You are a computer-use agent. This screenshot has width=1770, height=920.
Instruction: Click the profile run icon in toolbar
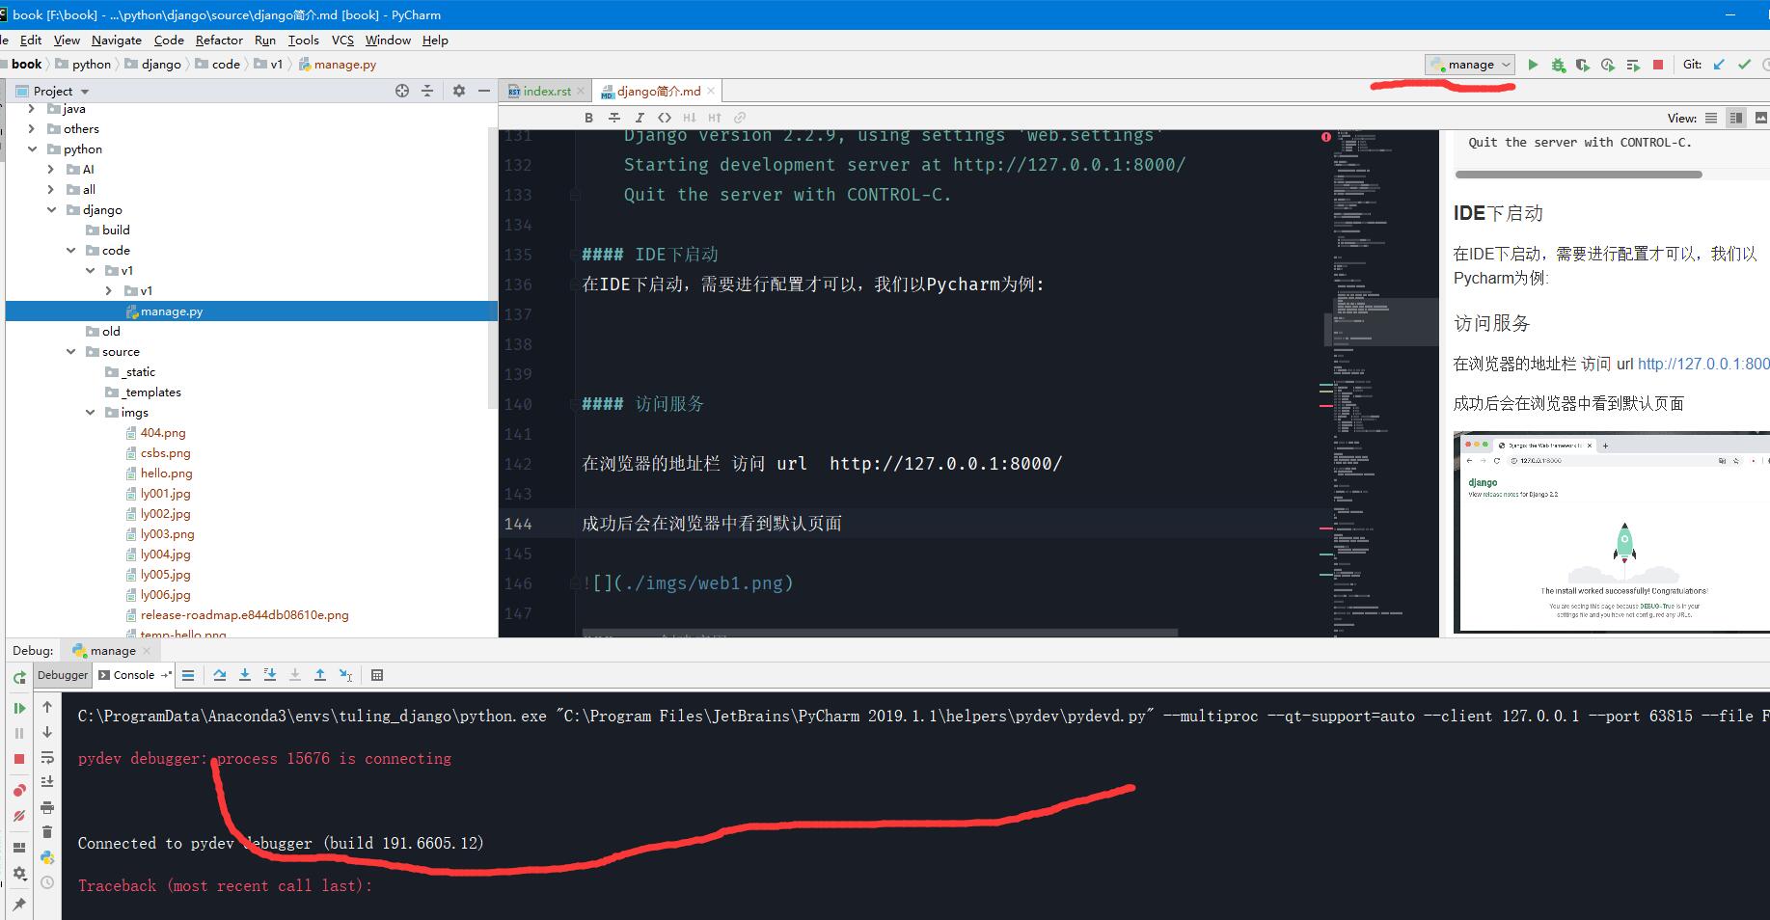1608,65
